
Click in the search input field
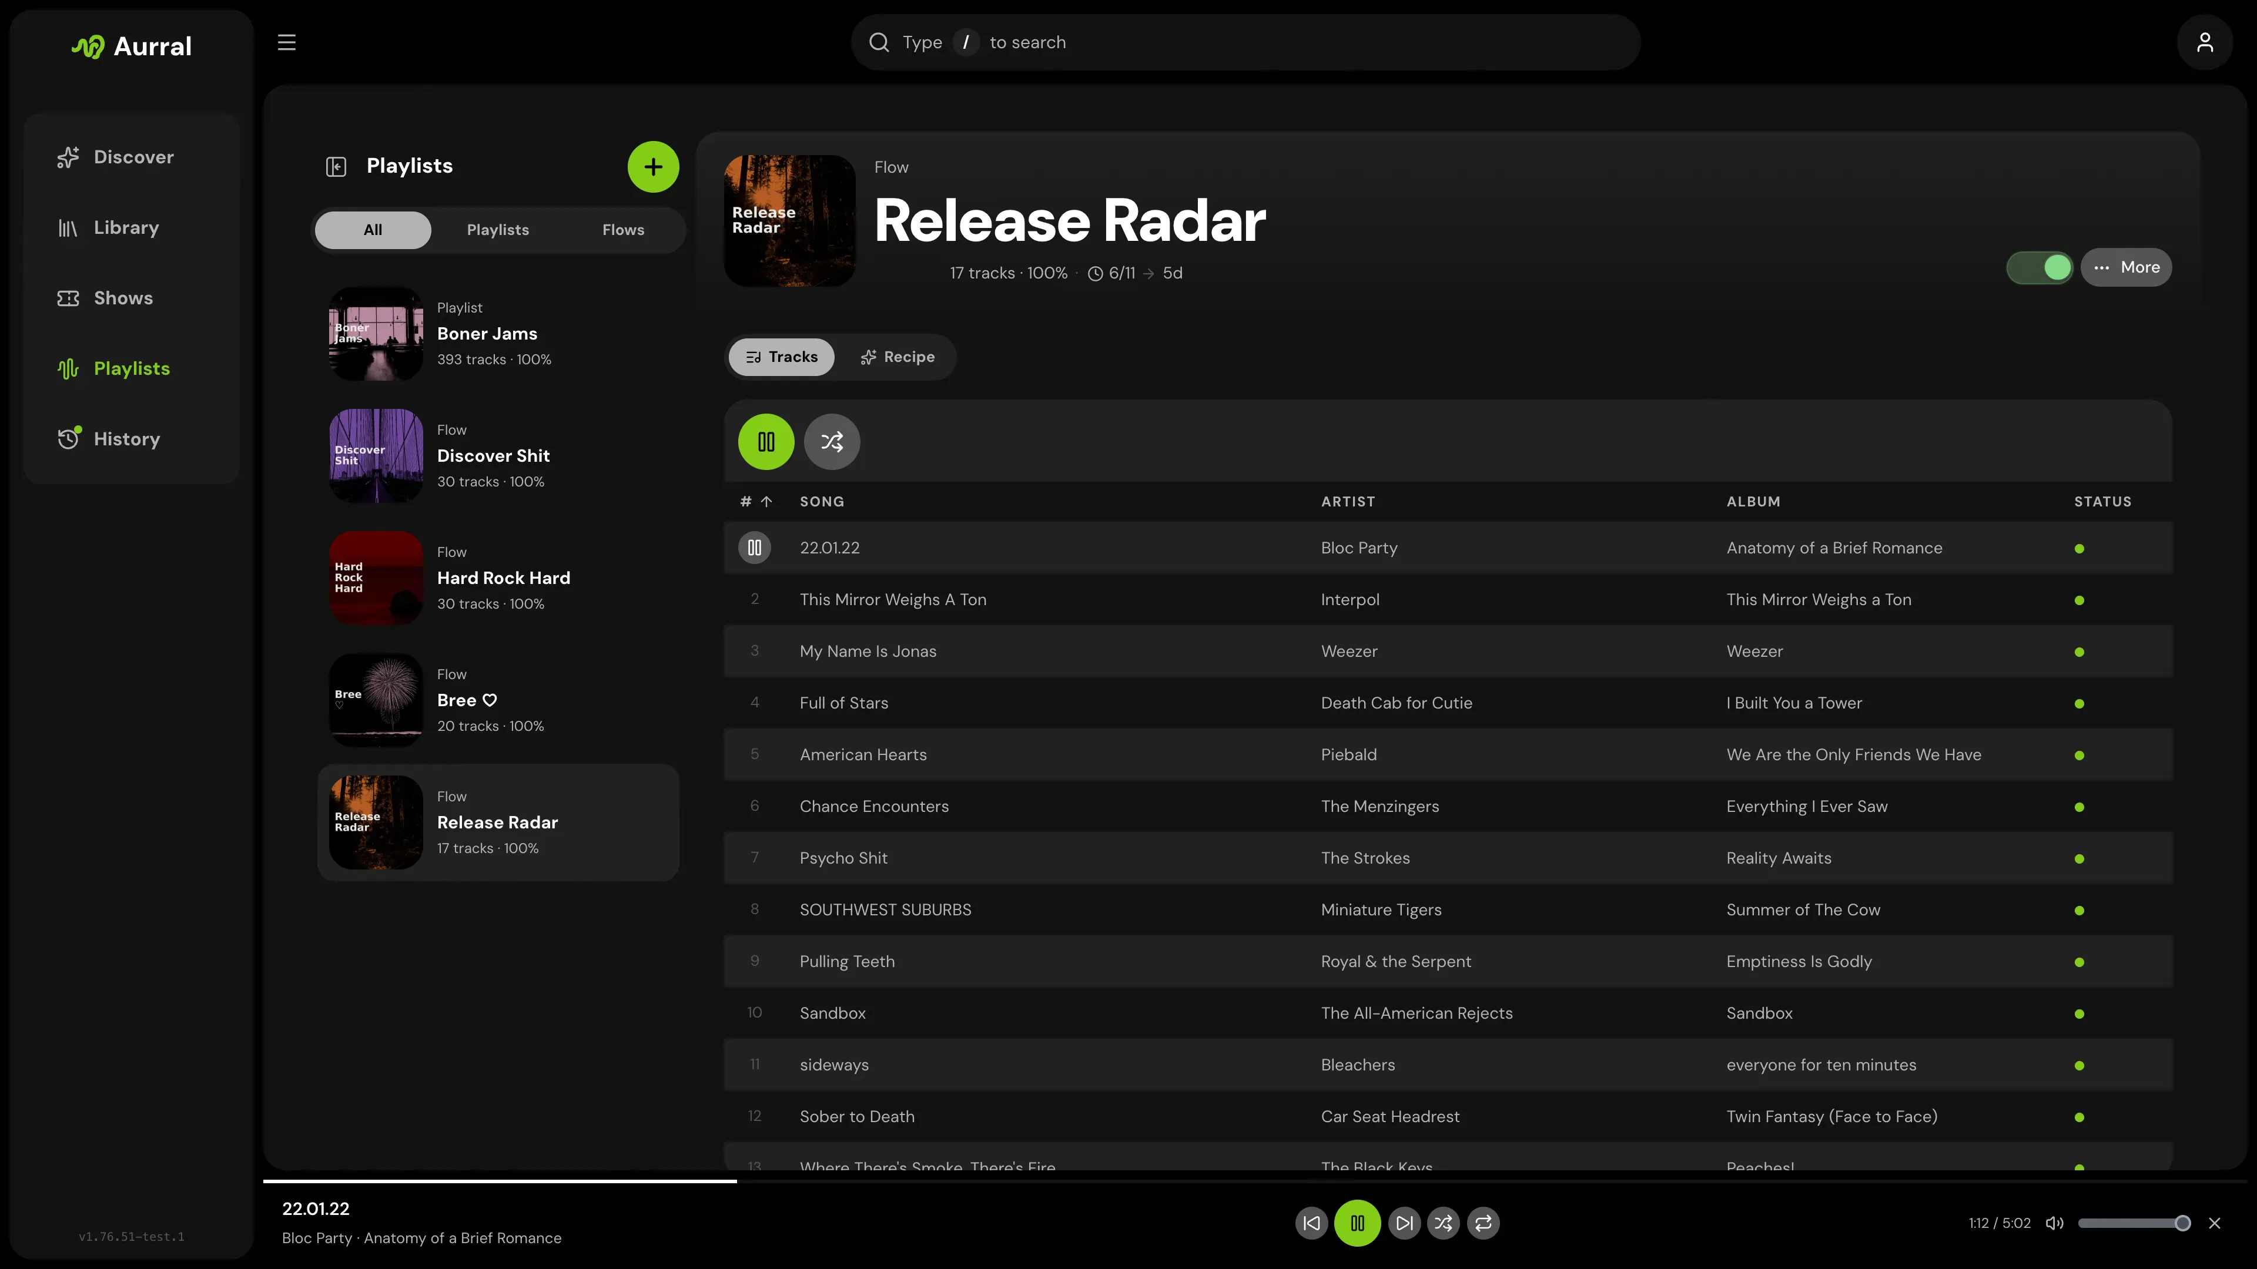1245,42
